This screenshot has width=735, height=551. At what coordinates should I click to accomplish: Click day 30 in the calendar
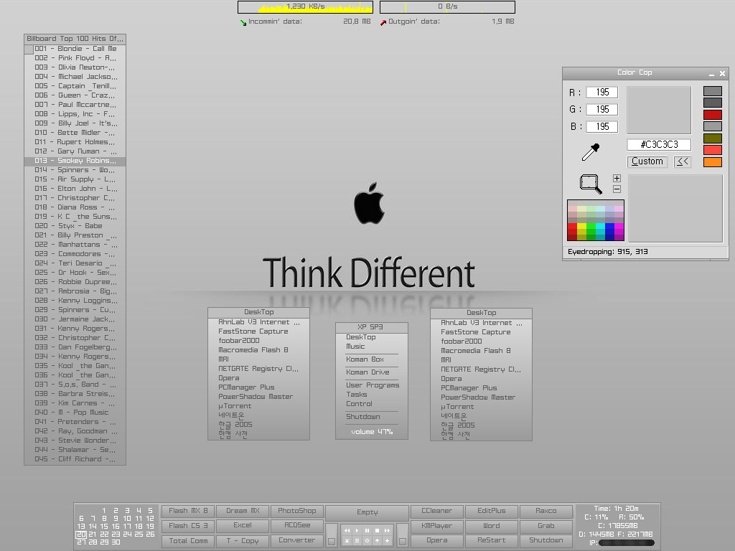coord(116,542)
